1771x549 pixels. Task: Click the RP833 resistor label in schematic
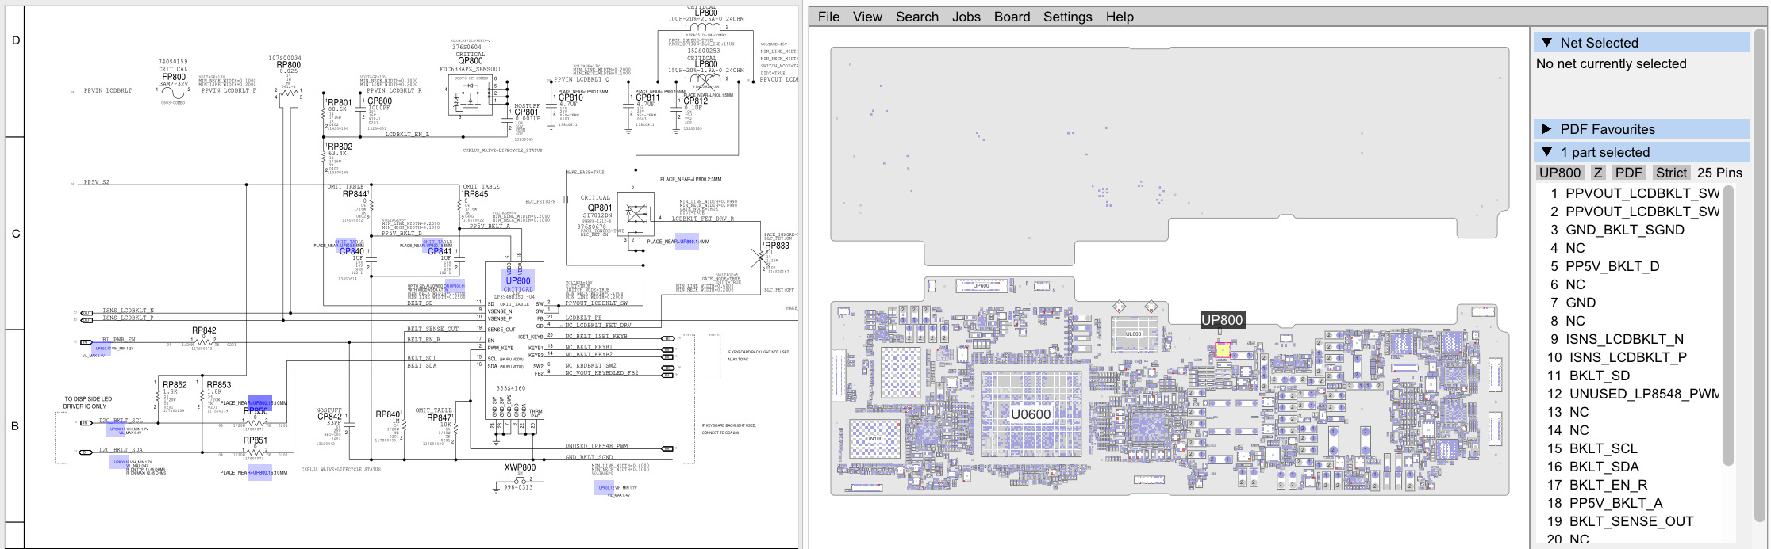pyautogui.click(x=777, y=246)
